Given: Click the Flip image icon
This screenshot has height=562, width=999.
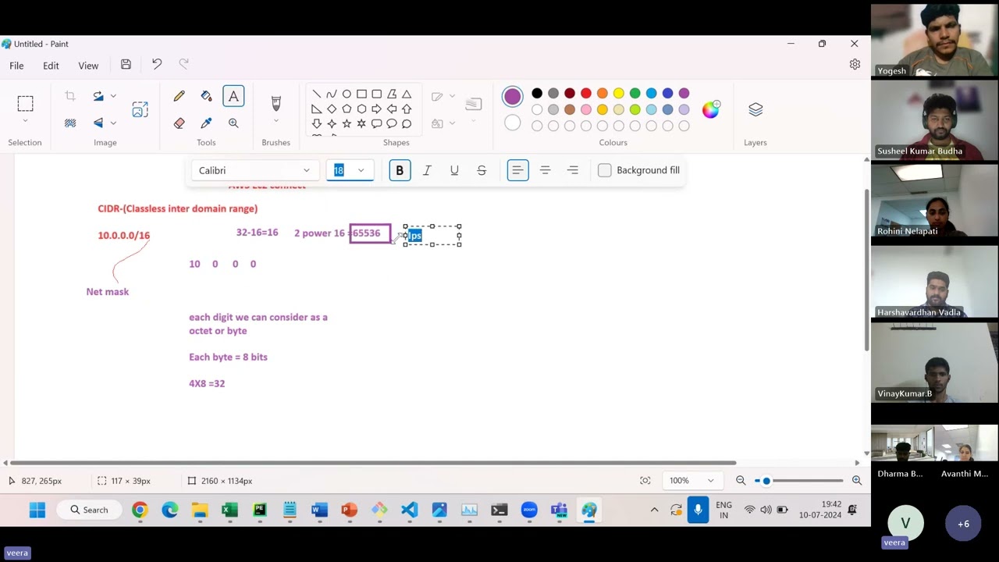Looking at the screenshot, I should tap(98, 123).
